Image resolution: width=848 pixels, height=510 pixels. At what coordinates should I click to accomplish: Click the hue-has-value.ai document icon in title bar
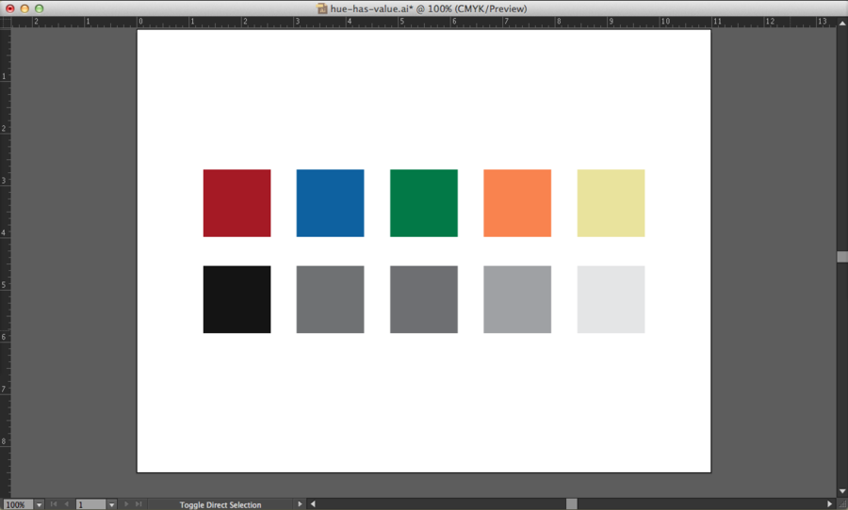pyautogui.click(x=322, y=8)
